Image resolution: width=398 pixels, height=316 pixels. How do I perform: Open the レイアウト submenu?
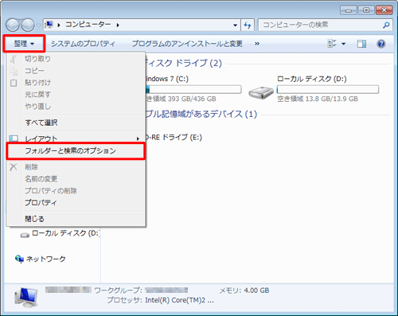coord(76,138)
